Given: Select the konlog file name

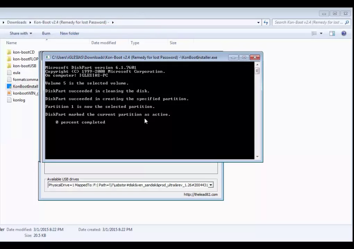Looking at the screenshot, I should [x=19, y=100].
